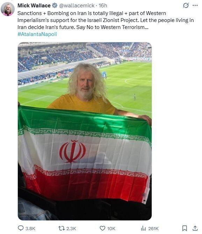This screenshot has width=202, height=234.
Task: Open Mick Wallace's profile avatar
Action: tap(8, 9)
